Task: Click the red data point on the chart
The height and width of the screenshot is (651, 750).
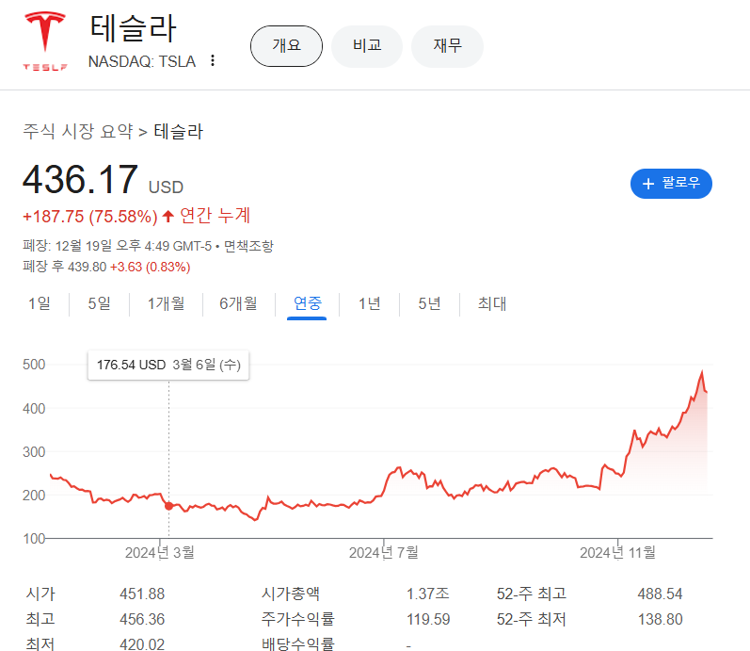Action: tap(168, 506)
